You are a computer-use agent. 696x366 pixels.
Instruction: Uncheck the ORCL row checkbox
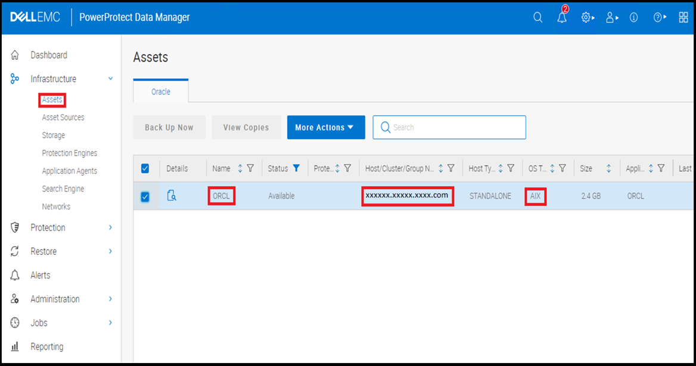(145, 196)
